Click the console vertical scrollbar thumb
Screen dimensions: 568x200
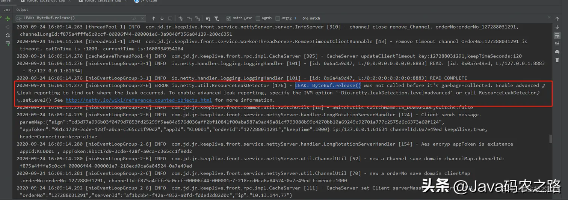point(550,138)
